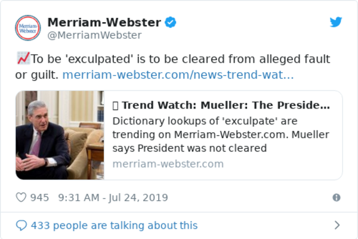The height and width of the screenshot is (239, 358).
Task: Click the merriam-webster.com domain in card
Action: [x=168, y=164]
